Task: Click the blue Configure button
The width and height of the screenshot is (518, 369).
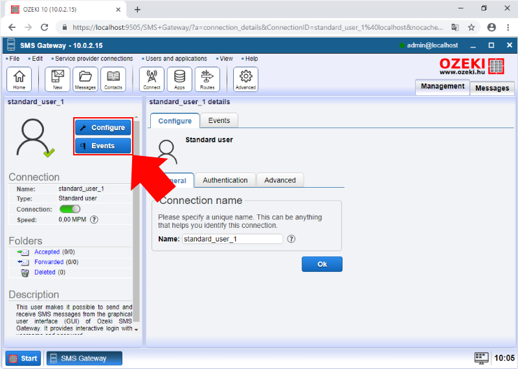Action: (x=103, y=128)
